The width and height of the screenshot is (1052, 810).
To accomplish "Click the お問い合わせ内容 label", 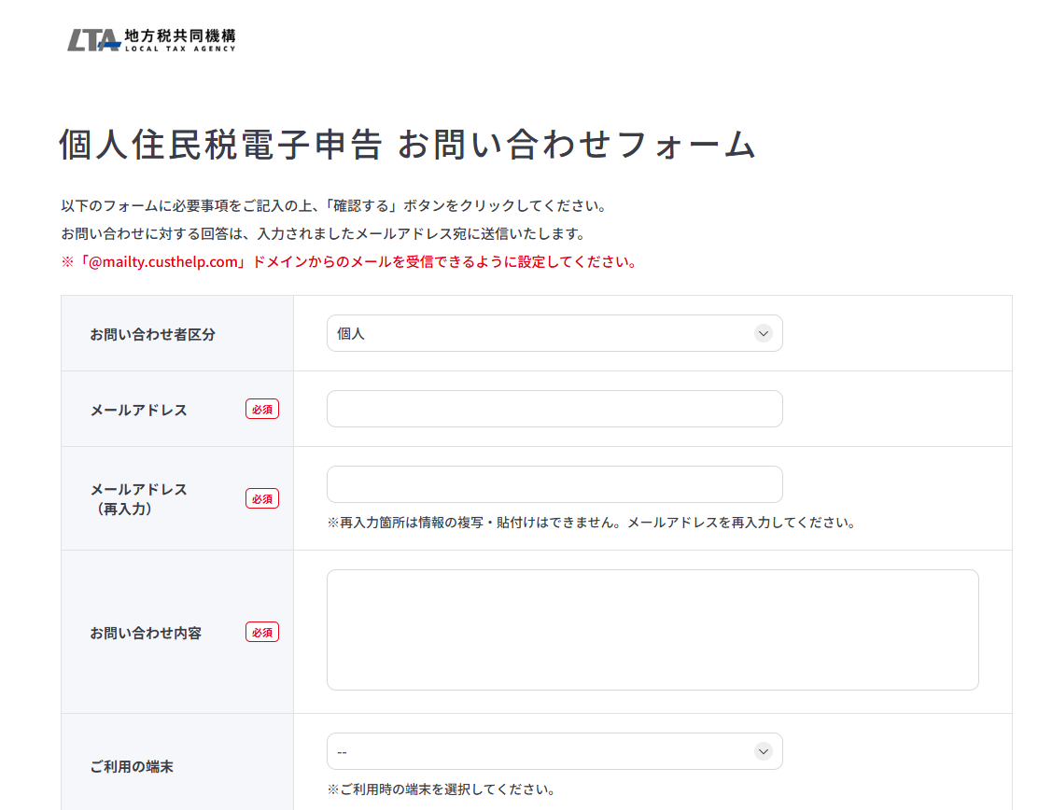I will coord(146,633).
